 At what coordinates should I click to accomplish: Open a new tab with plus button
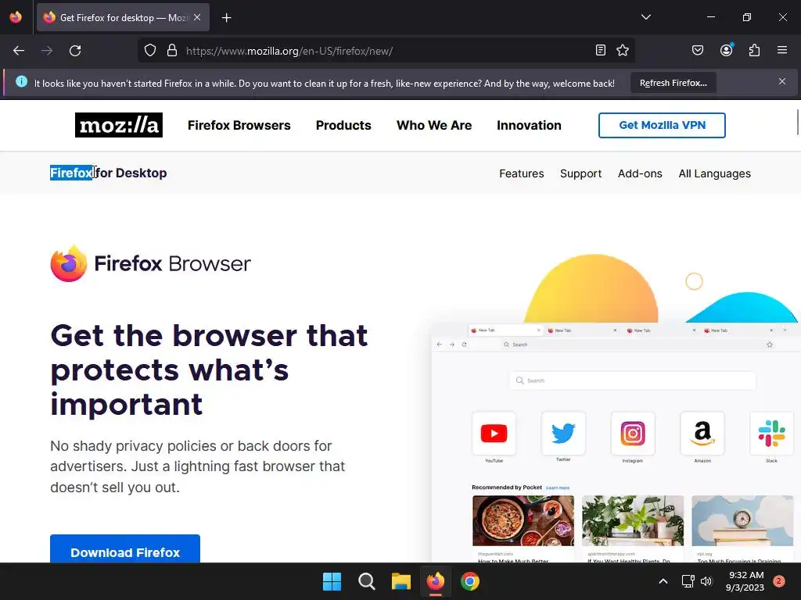click(226, 18)
